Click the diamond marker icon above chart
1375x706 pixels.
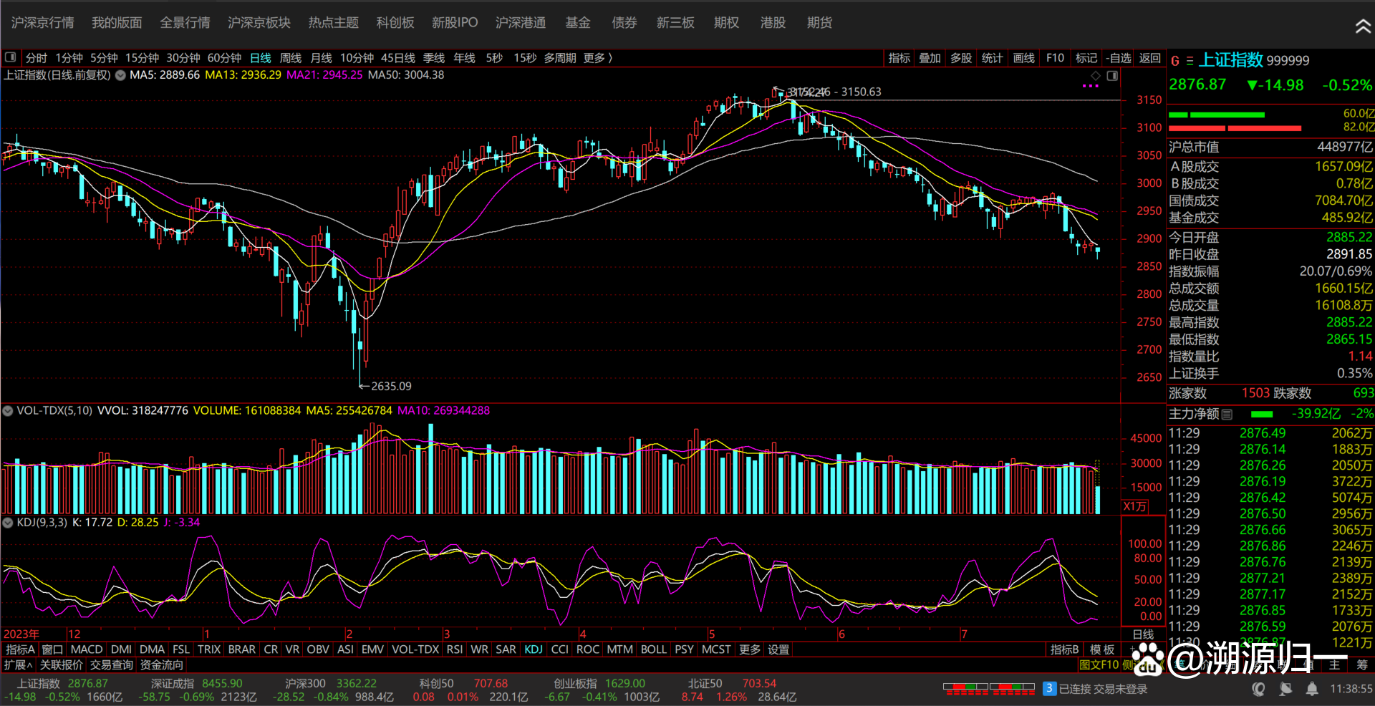coord(1095,76)
